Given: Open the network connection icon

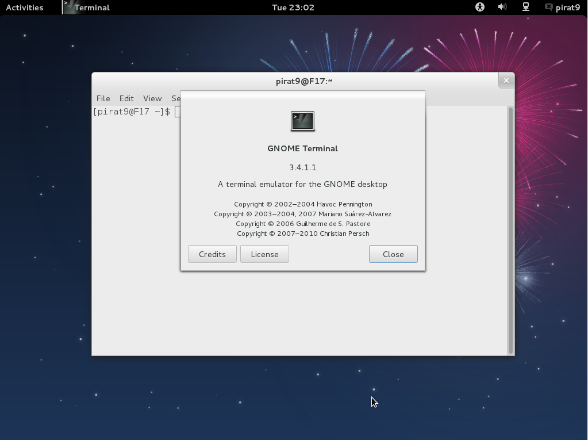Looking at the screenshot, I should [x=526, y=7].
